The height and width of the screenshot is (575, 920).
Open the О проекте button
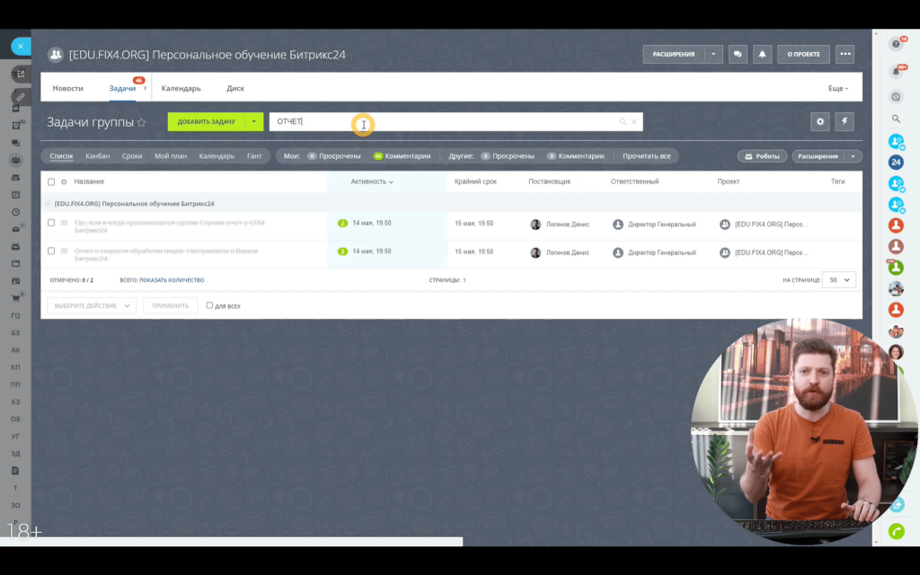pos(803,54)
